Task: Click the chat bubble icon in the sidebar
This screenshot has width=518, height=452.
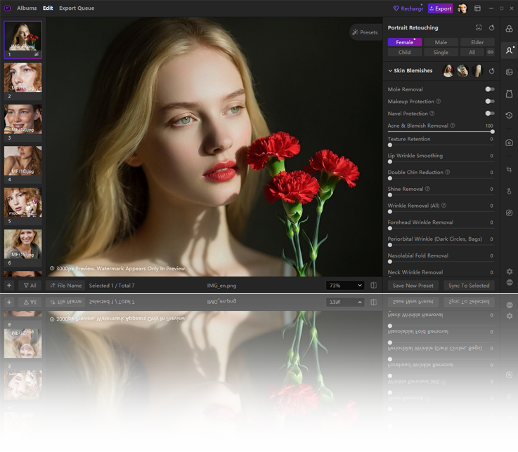Action: (x=510, y=282)
